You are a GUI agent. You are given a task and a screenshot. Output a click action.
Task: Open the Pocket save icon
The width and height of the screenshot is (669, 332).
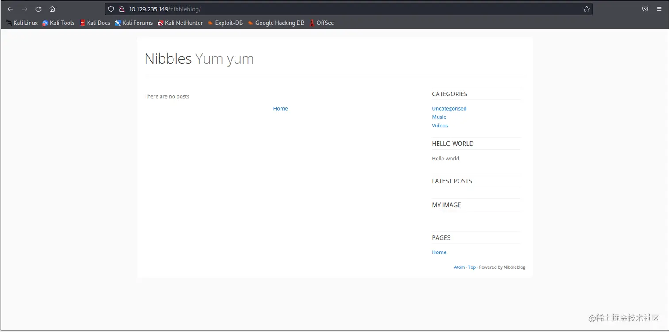pos(645,9)
